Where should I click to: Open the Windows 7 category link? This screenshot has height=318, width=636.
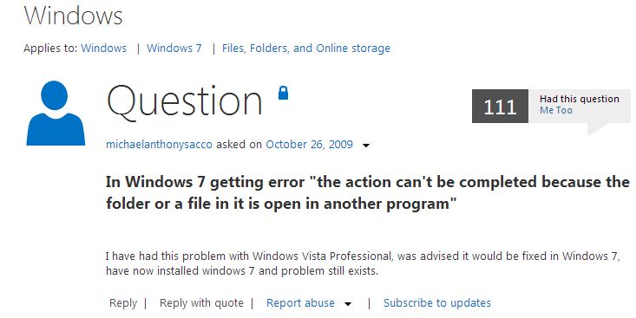(x=174, y=49)
